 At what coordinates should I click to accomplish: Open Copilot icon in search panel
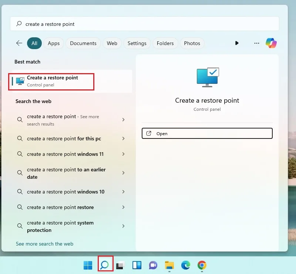(x=271, y=43)
